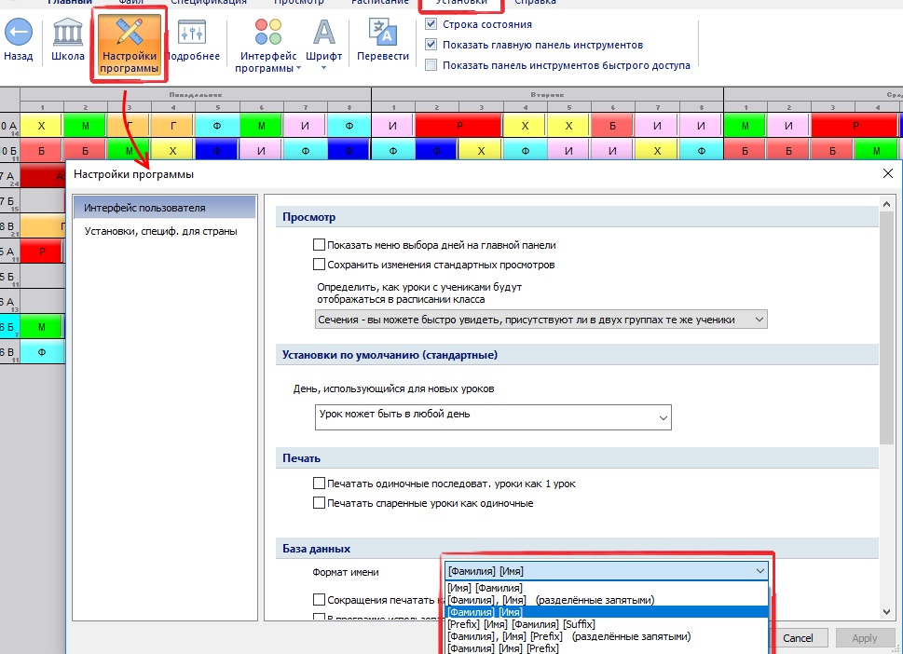Check Печатать спаренные уроки как одиночные
903x654 pixels.
tap(319, 502)
